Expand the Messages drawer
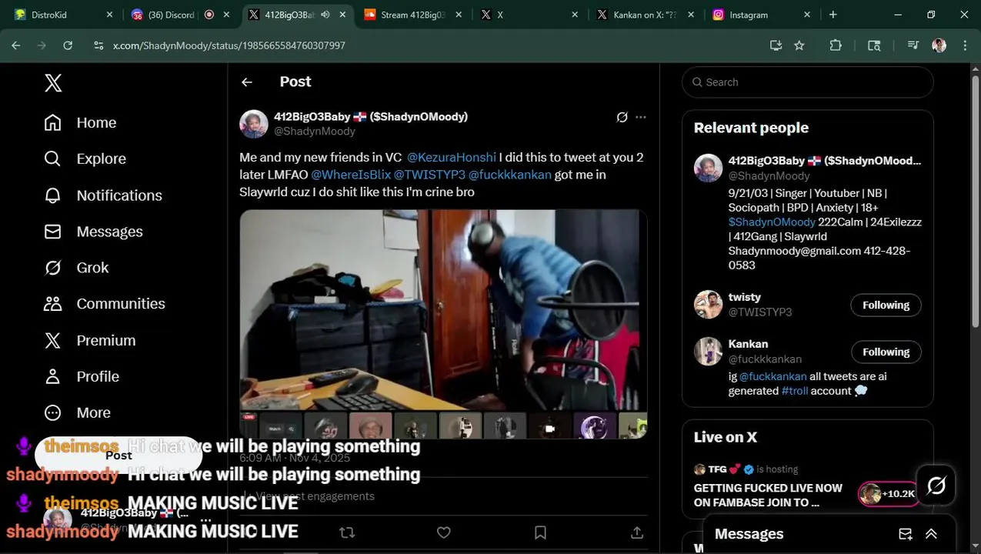Image resolution: width=981 pixels, height=554 pixels. 931,534
